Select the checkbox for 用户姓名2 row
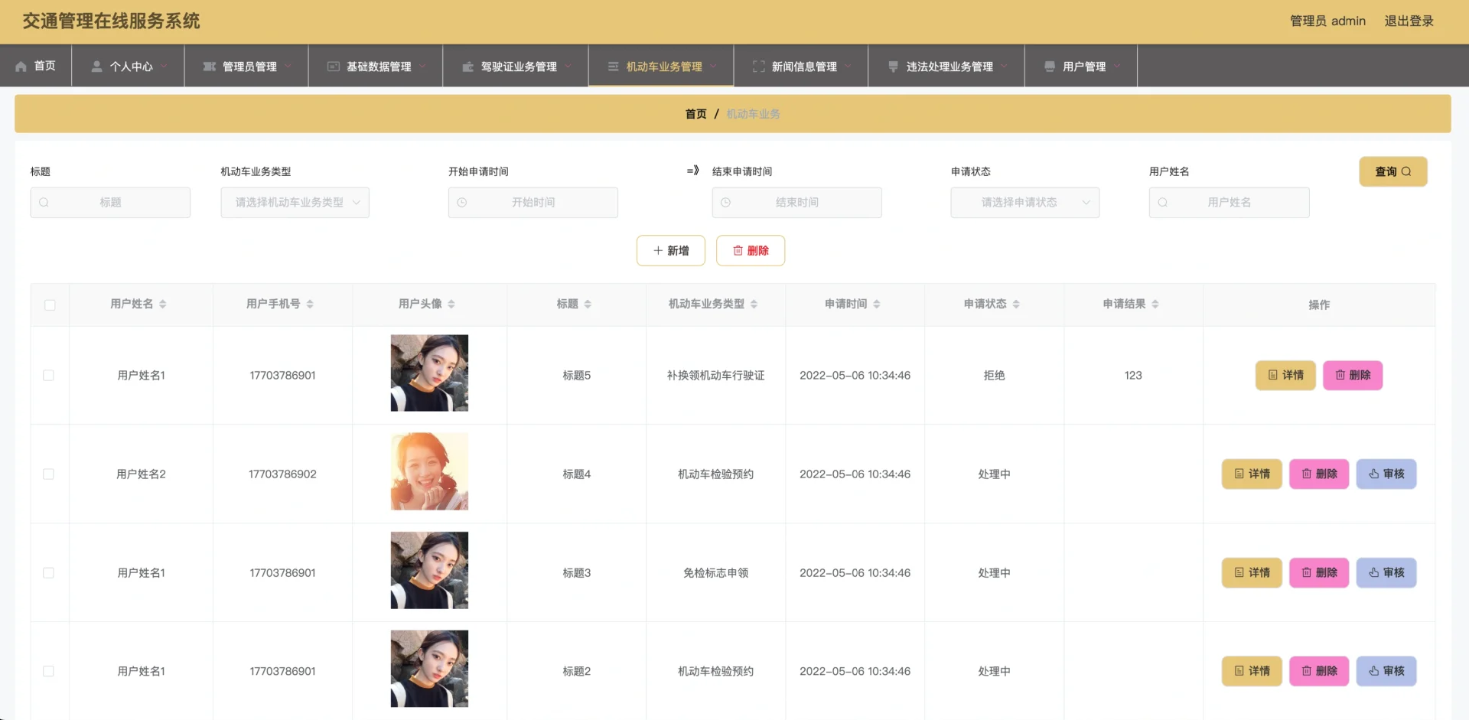The width and height of the screenshot is (1469, 720). pyautogui.click(x=49, y=474)
